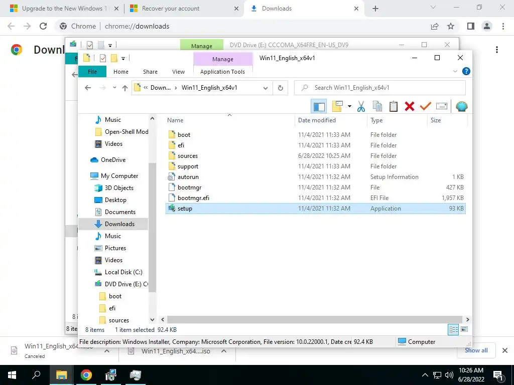Select My Computer in navigation pane

click(119, 176)
